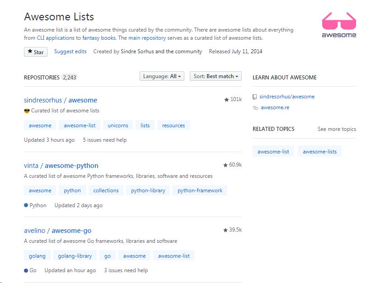Open the sindresorhus / awesome repository title
The height and width of the screenshot is (283, 371).
[x=61, y=100]
